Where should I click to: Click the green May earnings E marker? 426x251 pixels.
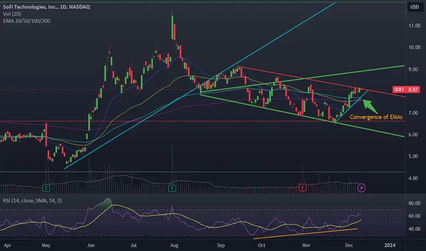click(x=46, y=188)
